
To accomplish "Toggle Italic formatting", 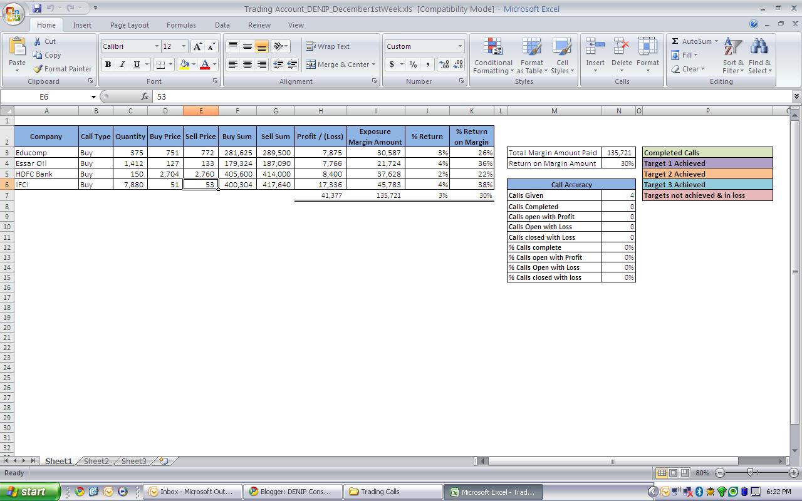I will 122,65.
